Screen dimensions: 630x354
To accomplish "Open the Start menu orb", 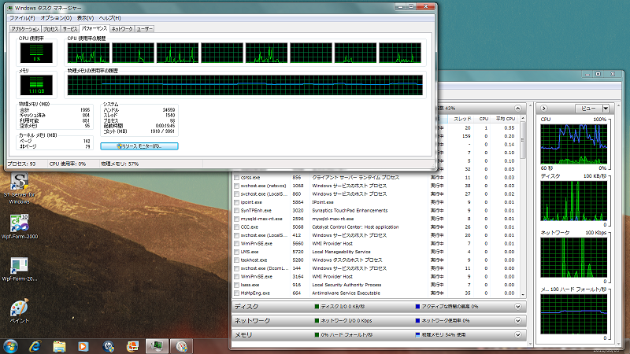I will [9, 346].
